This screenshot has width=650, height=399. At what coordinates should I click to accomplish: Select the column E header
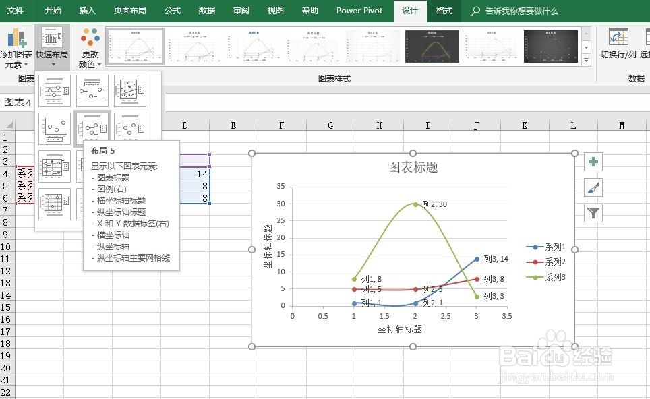(x=233, y=125)
